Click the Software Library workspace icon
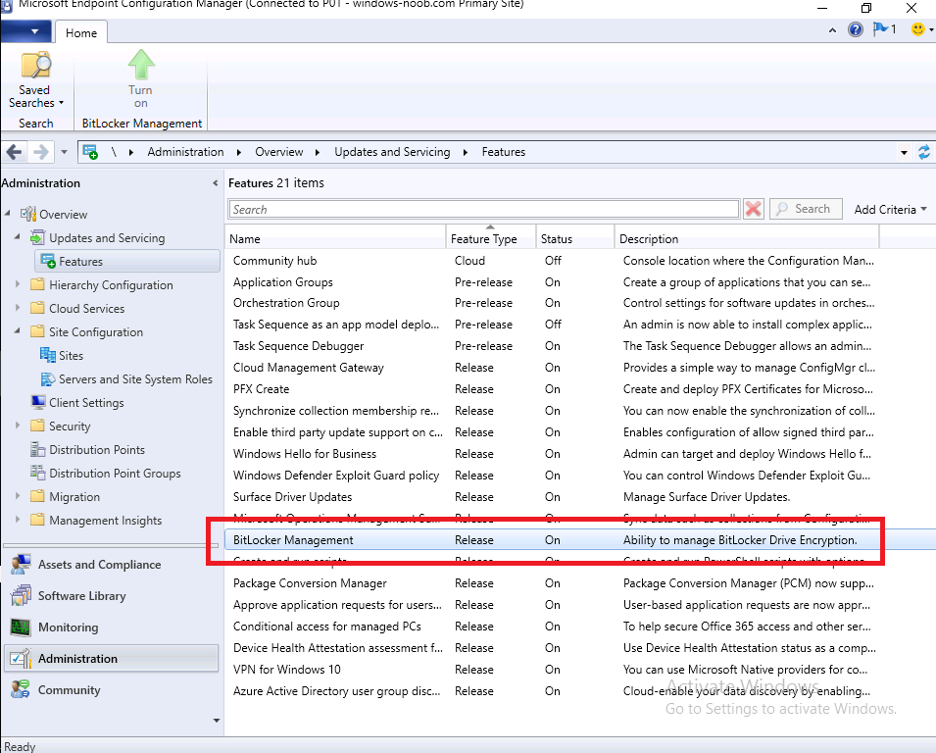The height and width of the screenshot is (753, 936). pyautogui.click(x=21, y=595)
